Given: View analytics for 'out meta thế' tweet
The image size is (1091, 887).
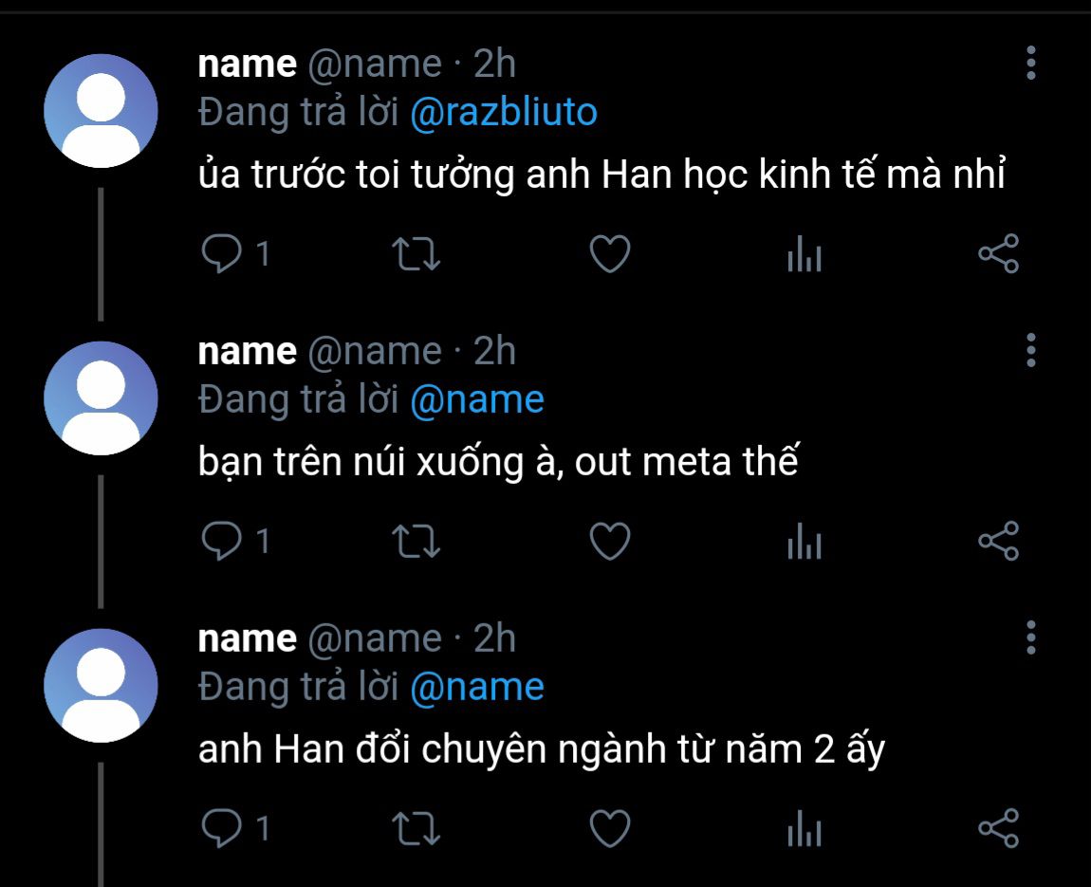Looking at the screenshot, I should [804, 542].
